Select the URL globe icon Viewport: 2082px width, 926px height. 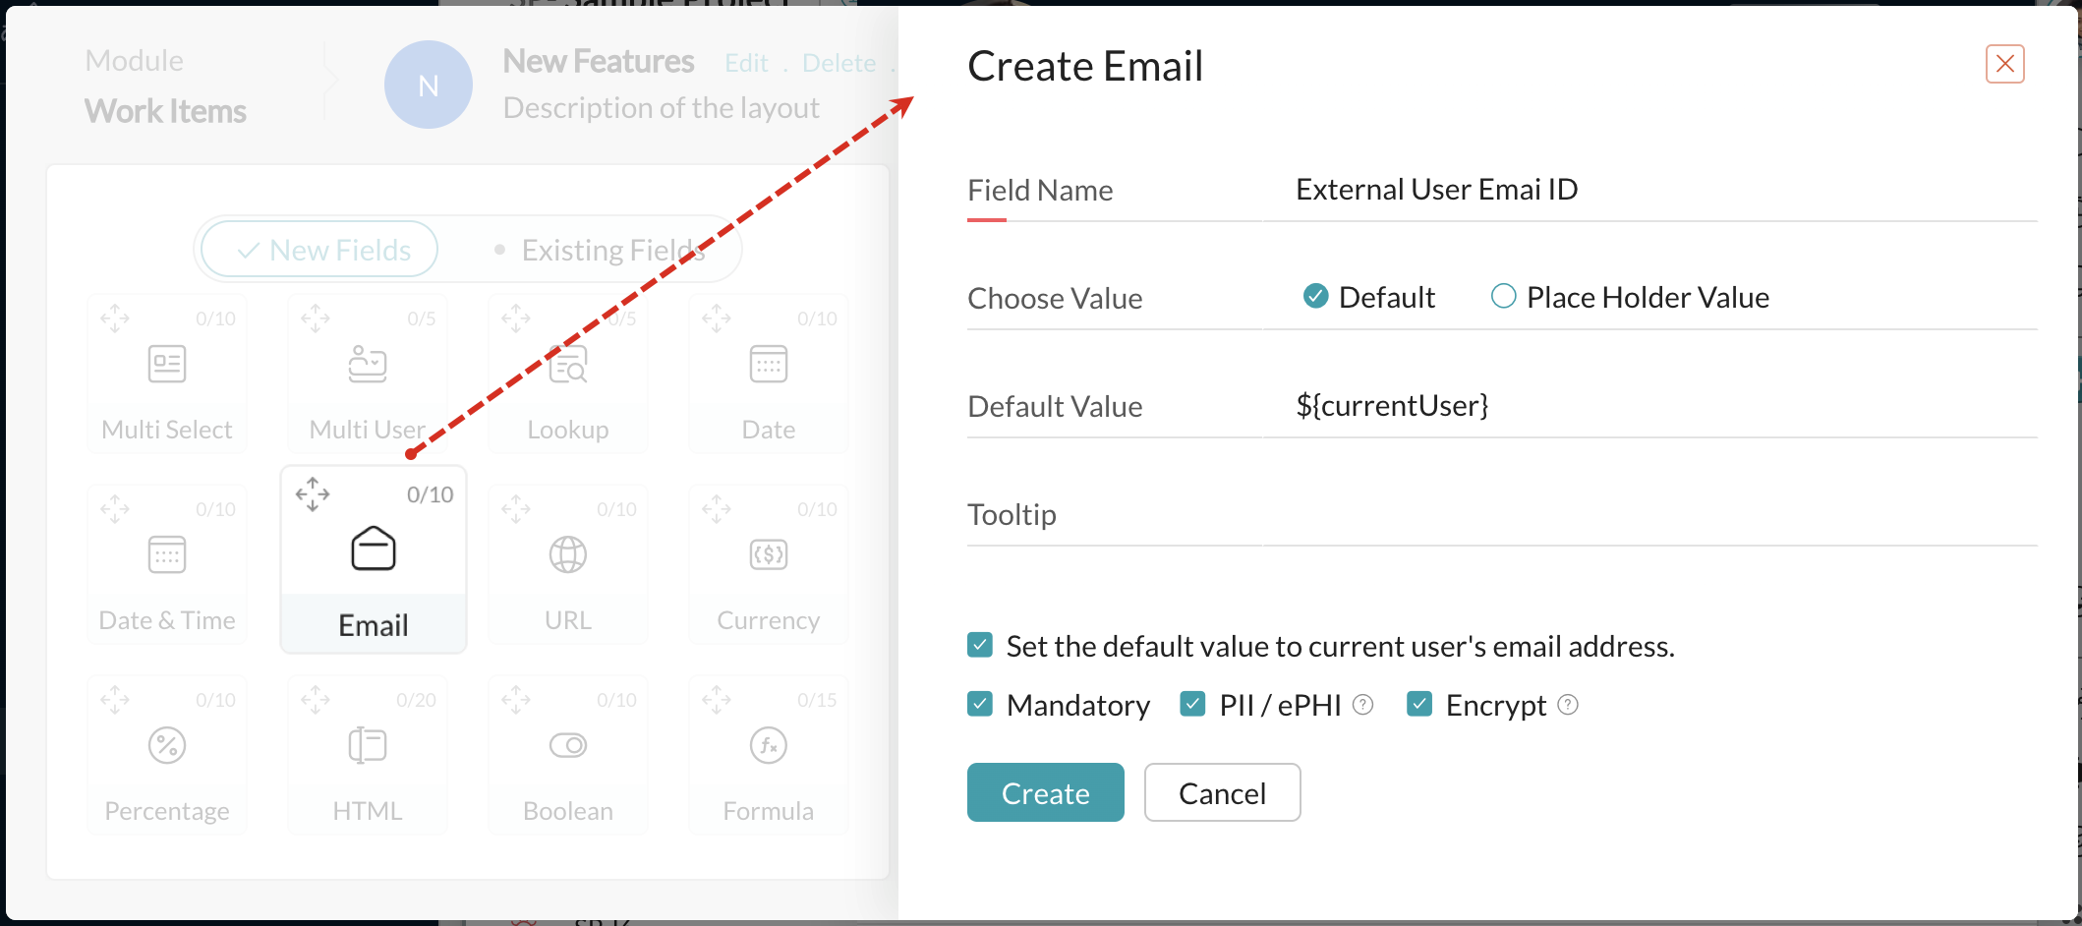(568, 554)
